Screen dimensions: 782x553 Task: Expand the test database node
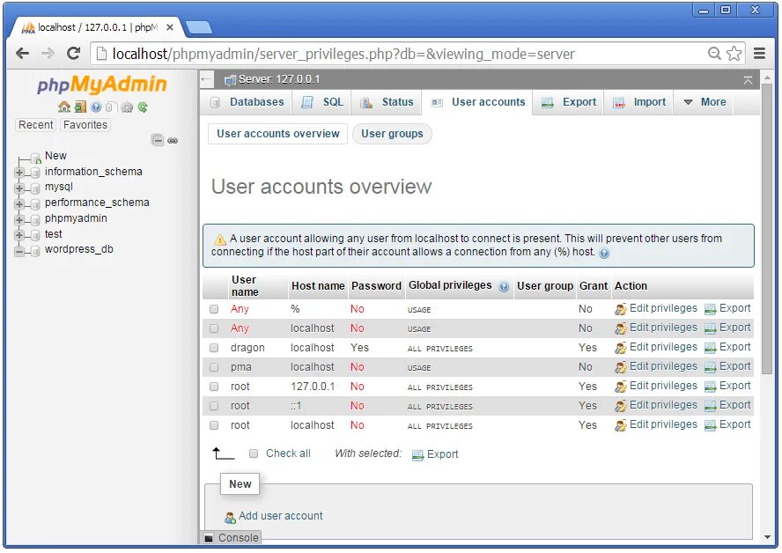point(19,235)
